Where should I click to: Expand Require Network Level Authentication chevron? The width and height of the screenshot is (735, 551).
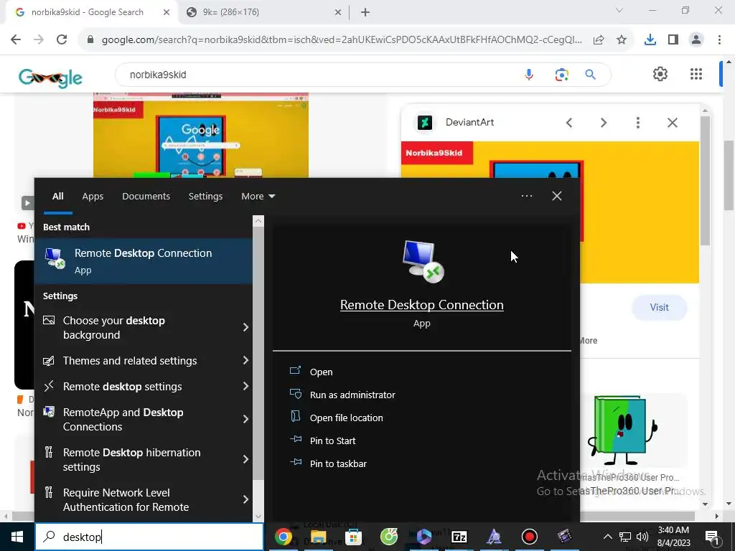(x=245, y=499)
